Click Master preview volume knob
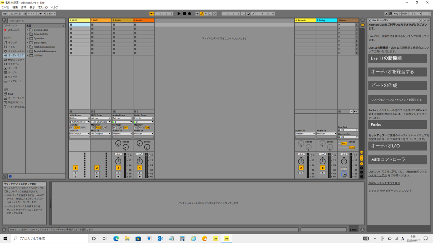The height and width of the screenshot is (243, 433). [x=344, y=174]
